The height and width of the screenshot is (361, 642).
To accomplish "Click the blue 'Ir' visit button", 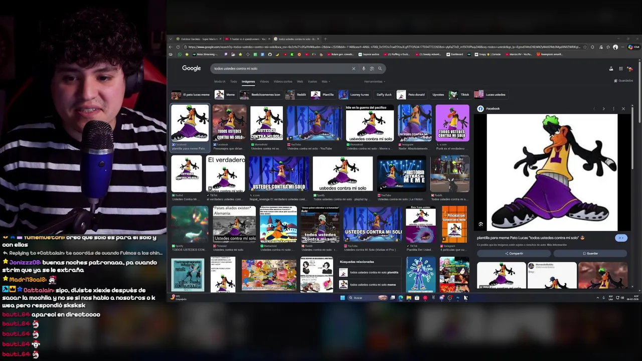I will coord(621,238).
